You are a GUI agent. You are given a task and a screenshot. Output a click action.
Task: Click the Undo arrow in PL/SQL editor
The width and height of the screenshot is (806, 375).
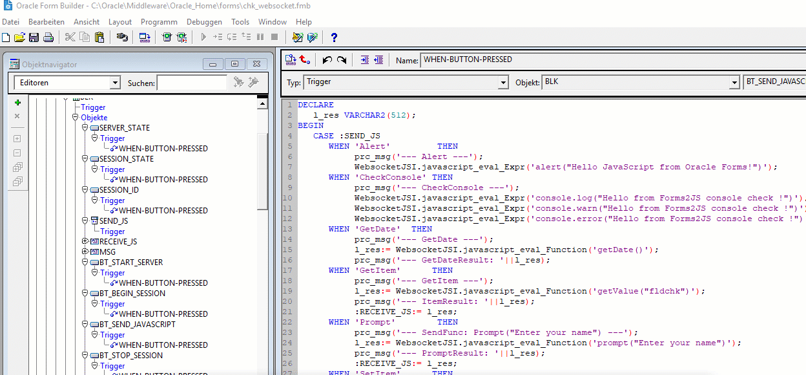click(x=327, y=60)
